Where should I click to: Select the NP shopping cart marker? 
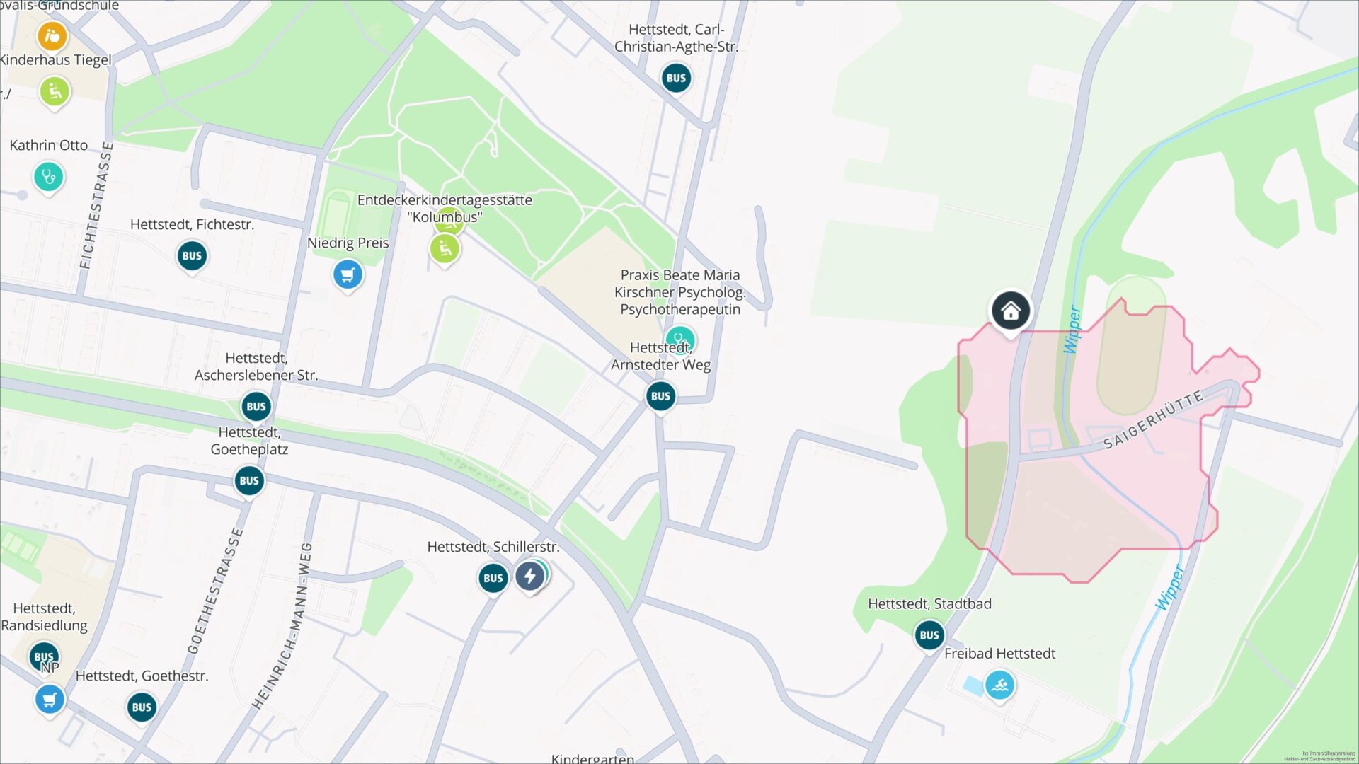coord(50,700)
